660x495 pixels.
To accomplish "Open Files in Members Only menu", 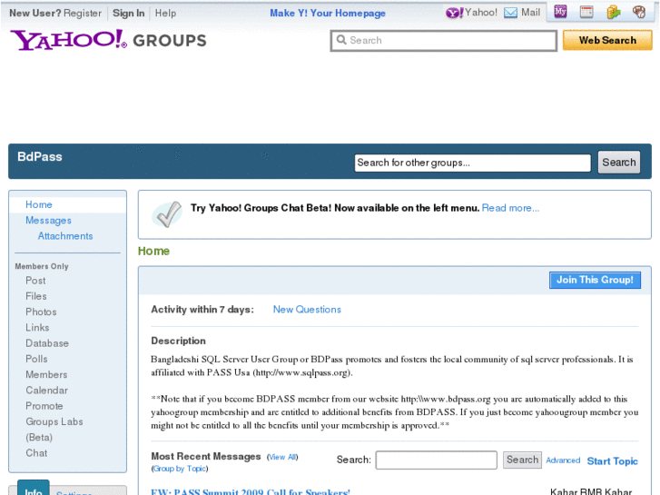I will click(35, 296).
